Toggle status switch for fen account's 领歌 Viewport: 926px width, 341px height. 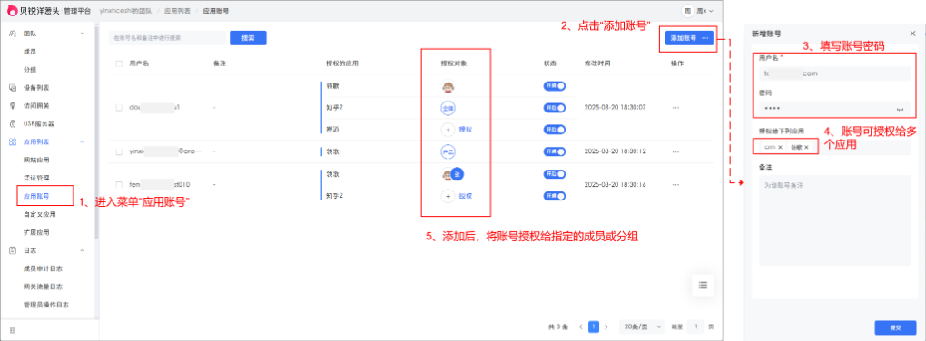555,174
